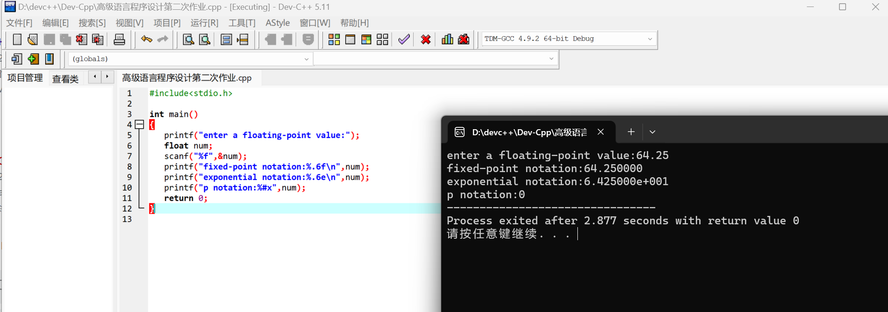Click the Compile & Run colored icon
This screenshot has width=888, height=312.
click(367, 40)
